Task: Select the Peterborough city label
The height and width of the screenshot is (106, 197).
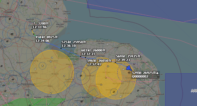Action: point(28,84)
